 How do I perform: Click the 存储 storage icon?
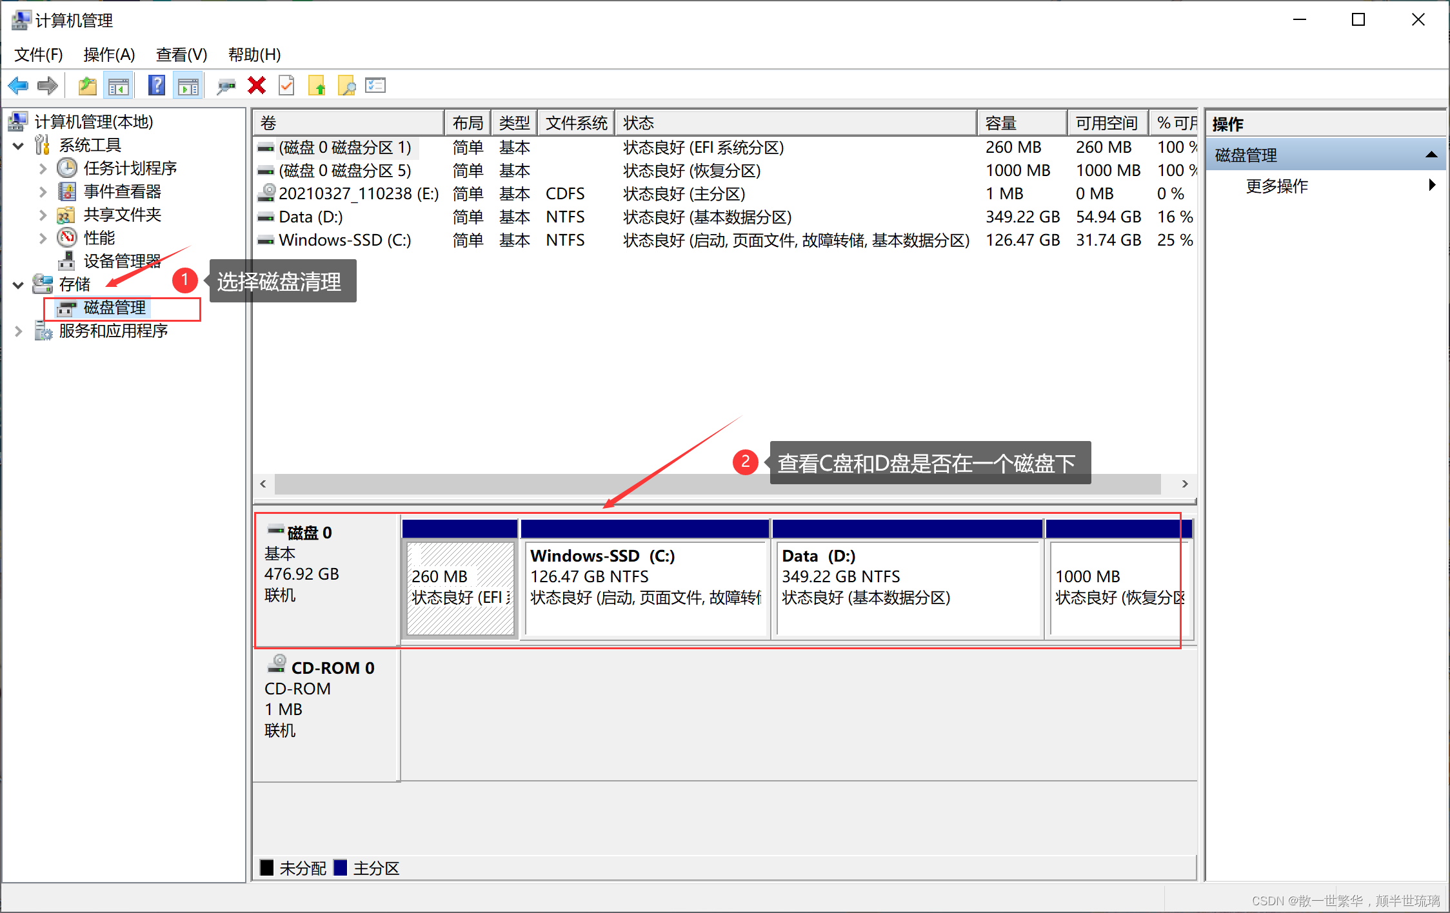coord(43,284)
